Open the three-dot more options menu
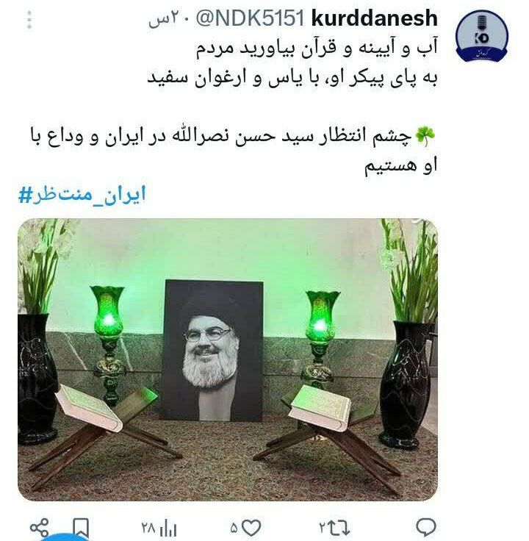 pos(29,19)
